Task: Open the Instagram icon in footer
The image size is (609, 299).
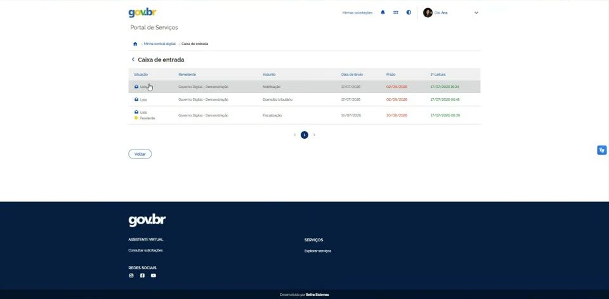Action: point(131,276)
